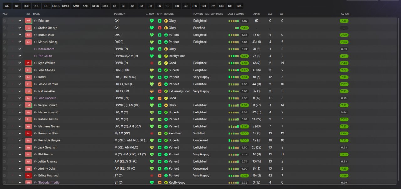The width and height of the screenshot is (401, 189).
Task: Click the player icon beside Phil Foden
Action: click(35, 155)
